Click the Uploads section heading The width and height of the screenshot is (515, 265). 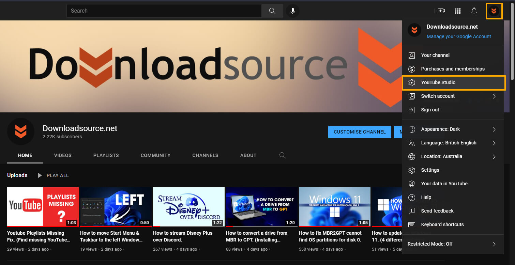17,175
